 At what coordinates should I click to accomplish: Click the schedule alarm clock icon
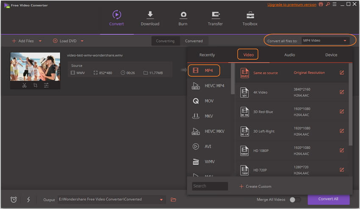[x=14, y=200]
